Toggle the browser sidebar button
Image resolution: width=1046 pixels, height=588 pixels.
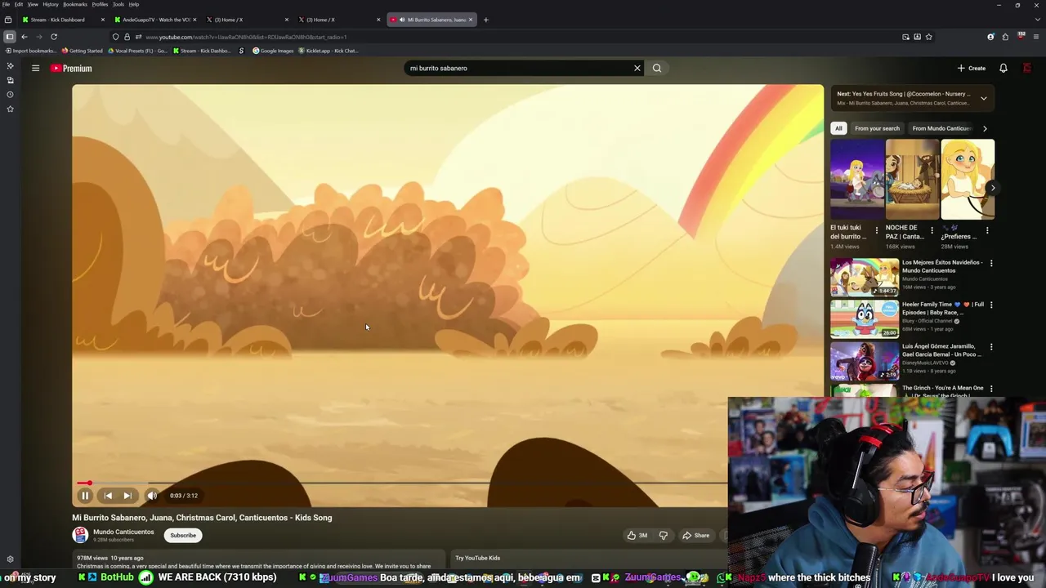10,37
